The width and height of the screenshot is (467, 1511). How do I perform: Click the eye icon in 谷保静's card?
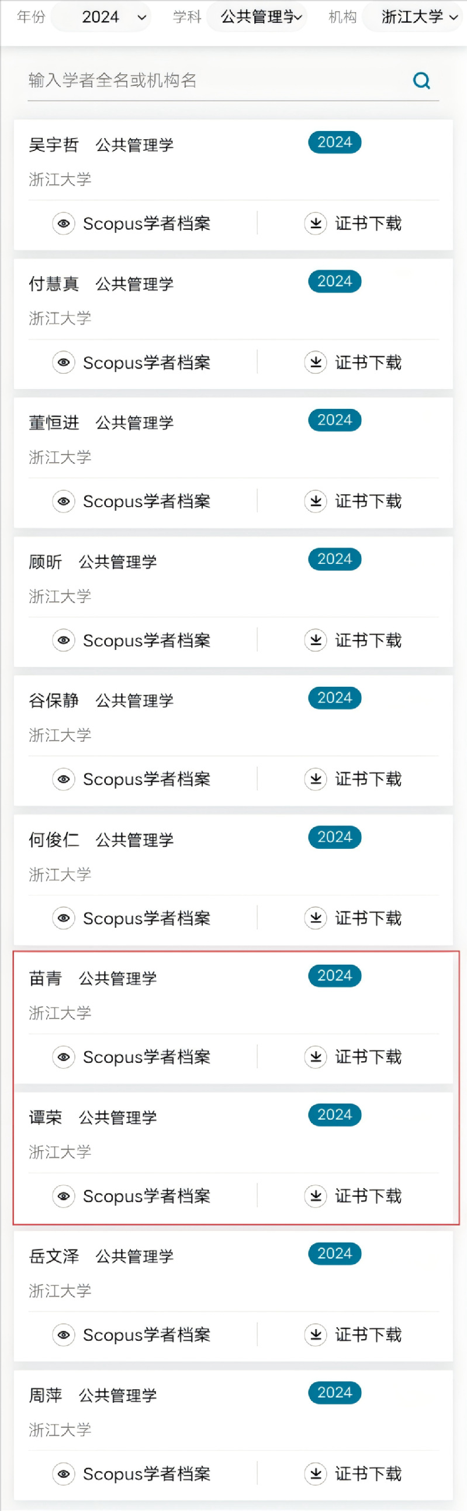click(64, 779)
